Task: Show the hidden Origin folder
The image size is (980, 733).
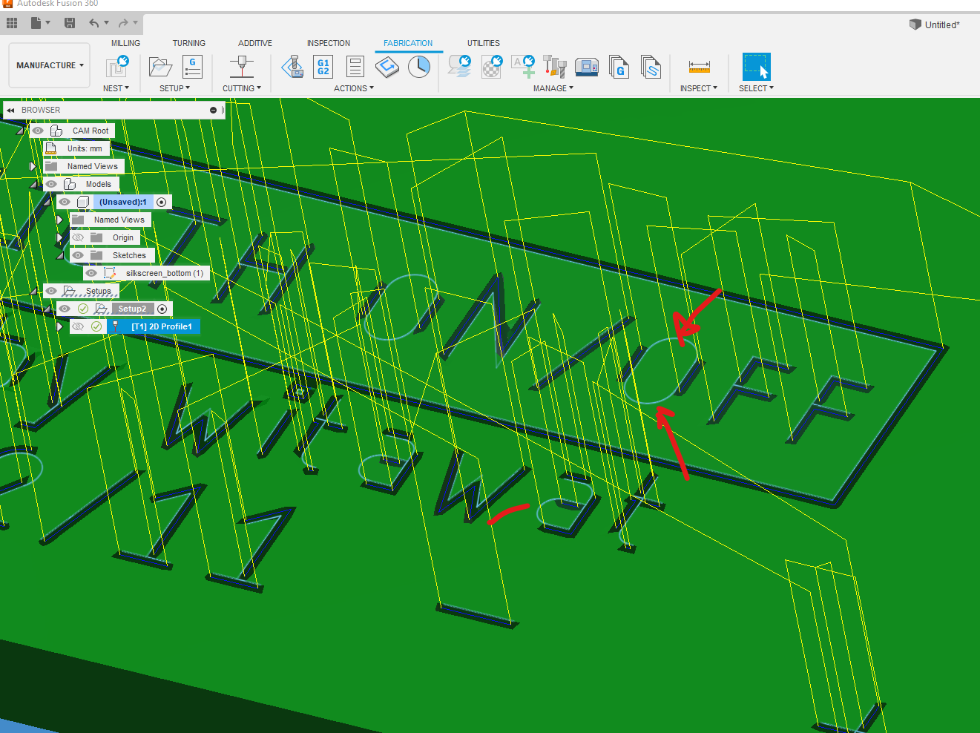Action: point(79,237)
